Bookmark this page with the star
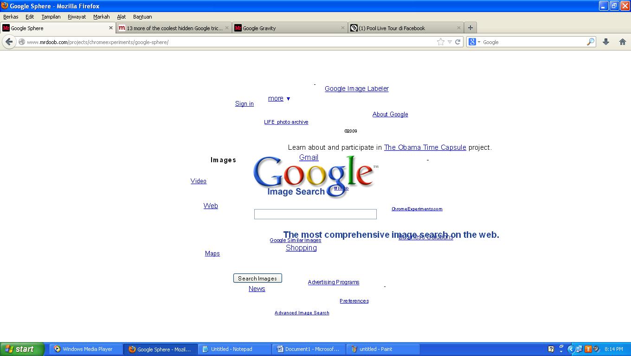The image size is (631, 356). tap(440, 42)
